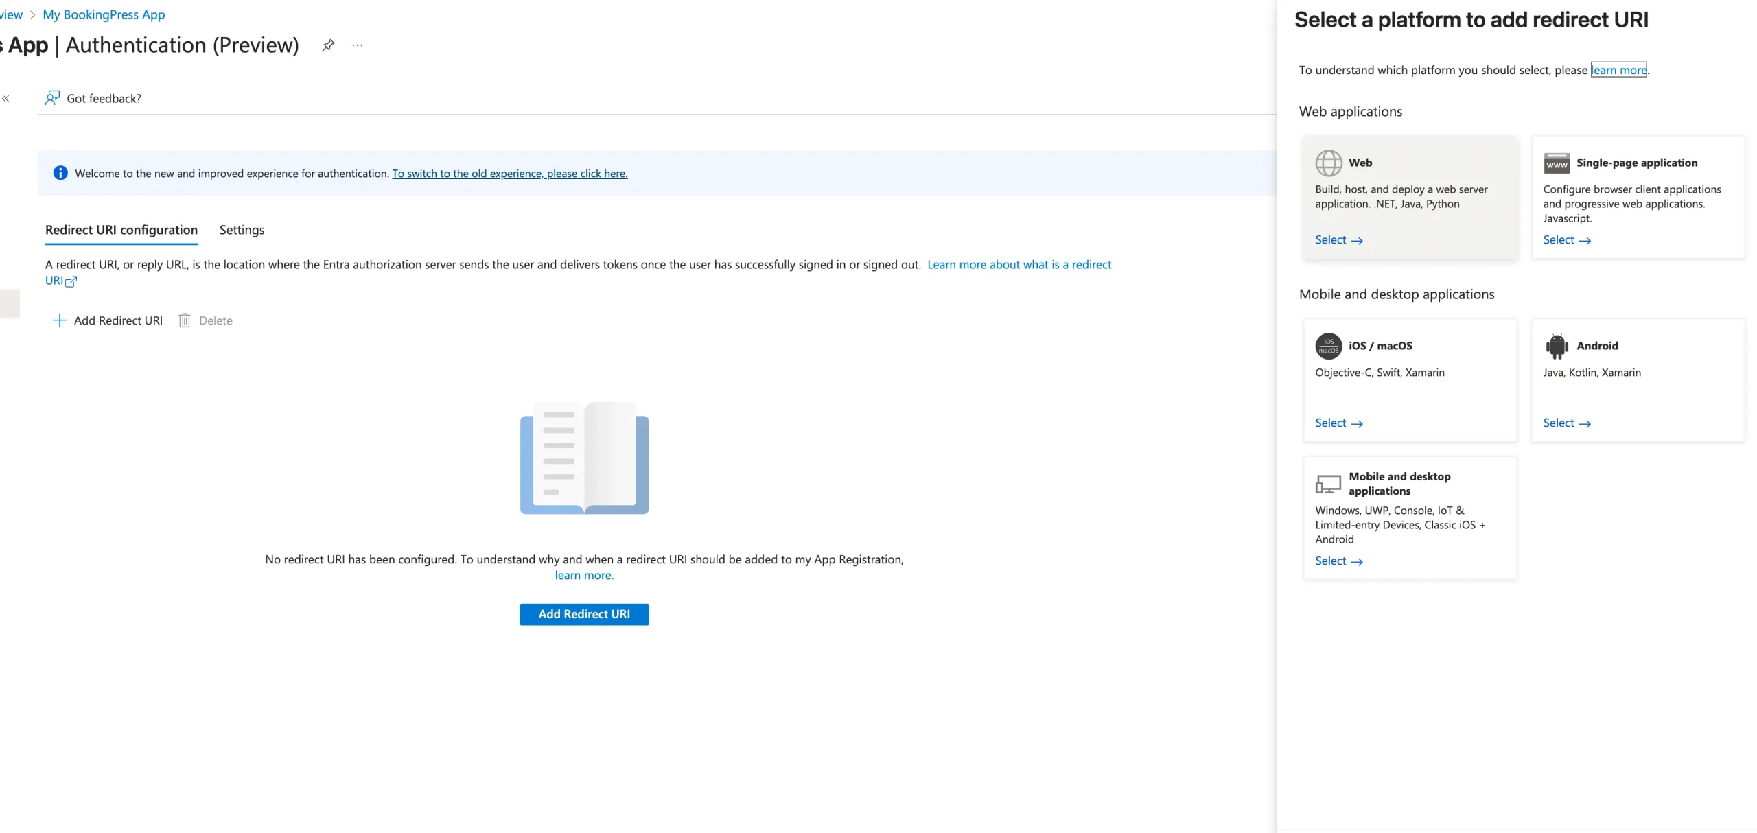This screenshot has width=1757, height=833.
Task: Pin the Authentication blade with pushpin icon
Action: coord(328,45)
